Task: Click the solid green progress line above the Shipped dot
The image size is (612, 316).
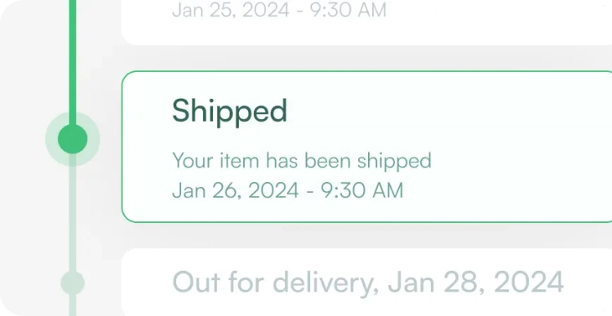Action: 73,63
